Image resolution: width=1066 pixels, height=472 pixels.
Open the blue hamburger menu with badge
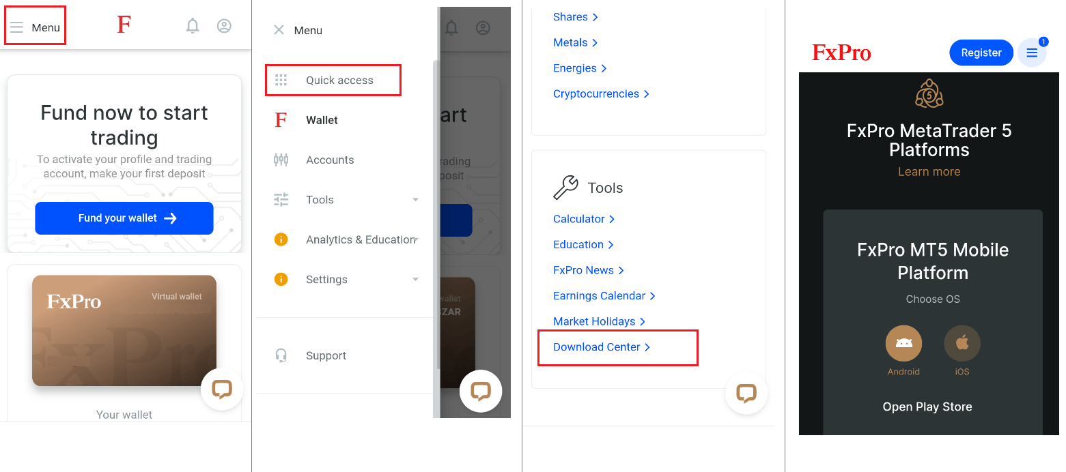click(x=1032, y=53)
